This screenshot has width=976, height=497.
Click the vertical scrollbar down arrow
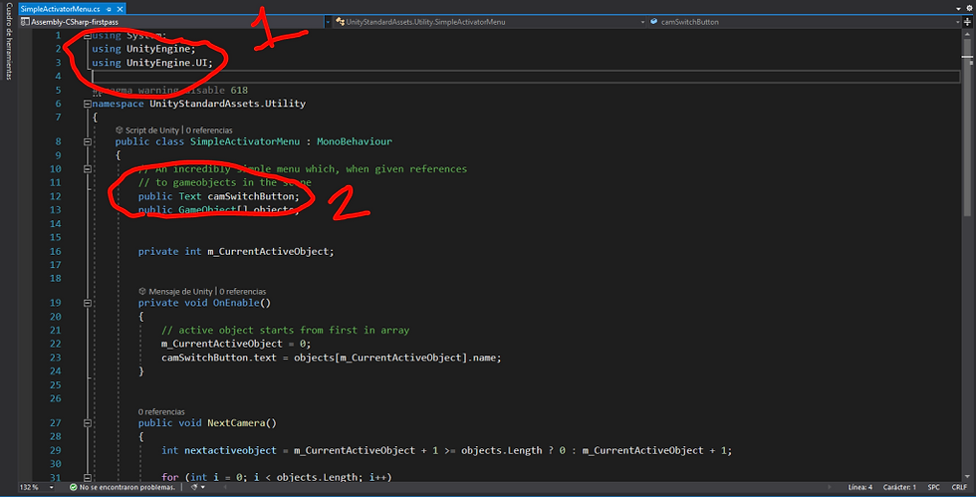click(x=967, y=477)
